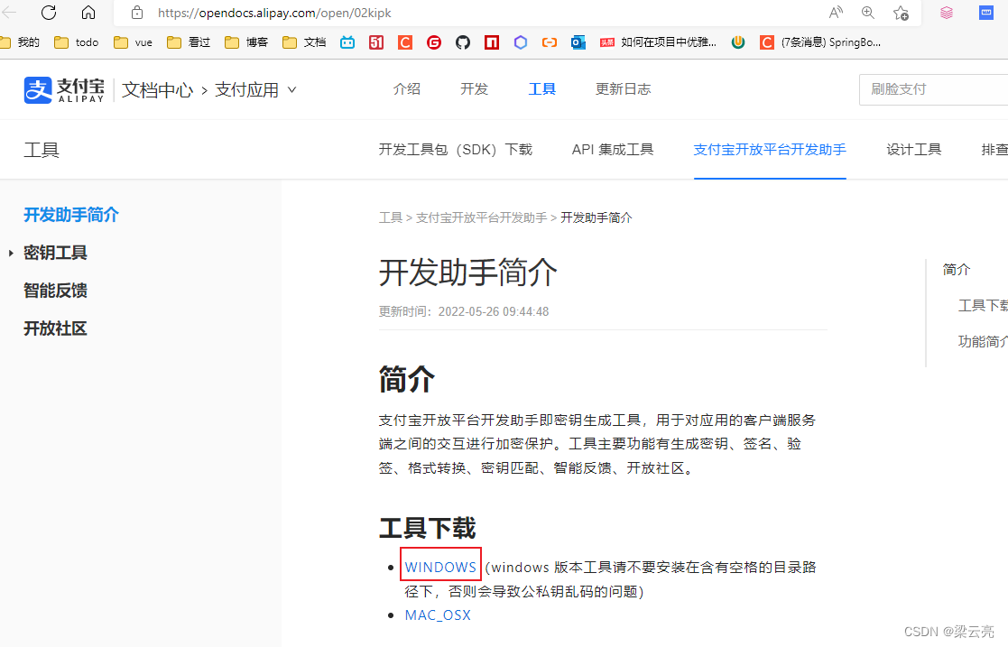Switch to API 集成工具 tab

pos(613,150)
